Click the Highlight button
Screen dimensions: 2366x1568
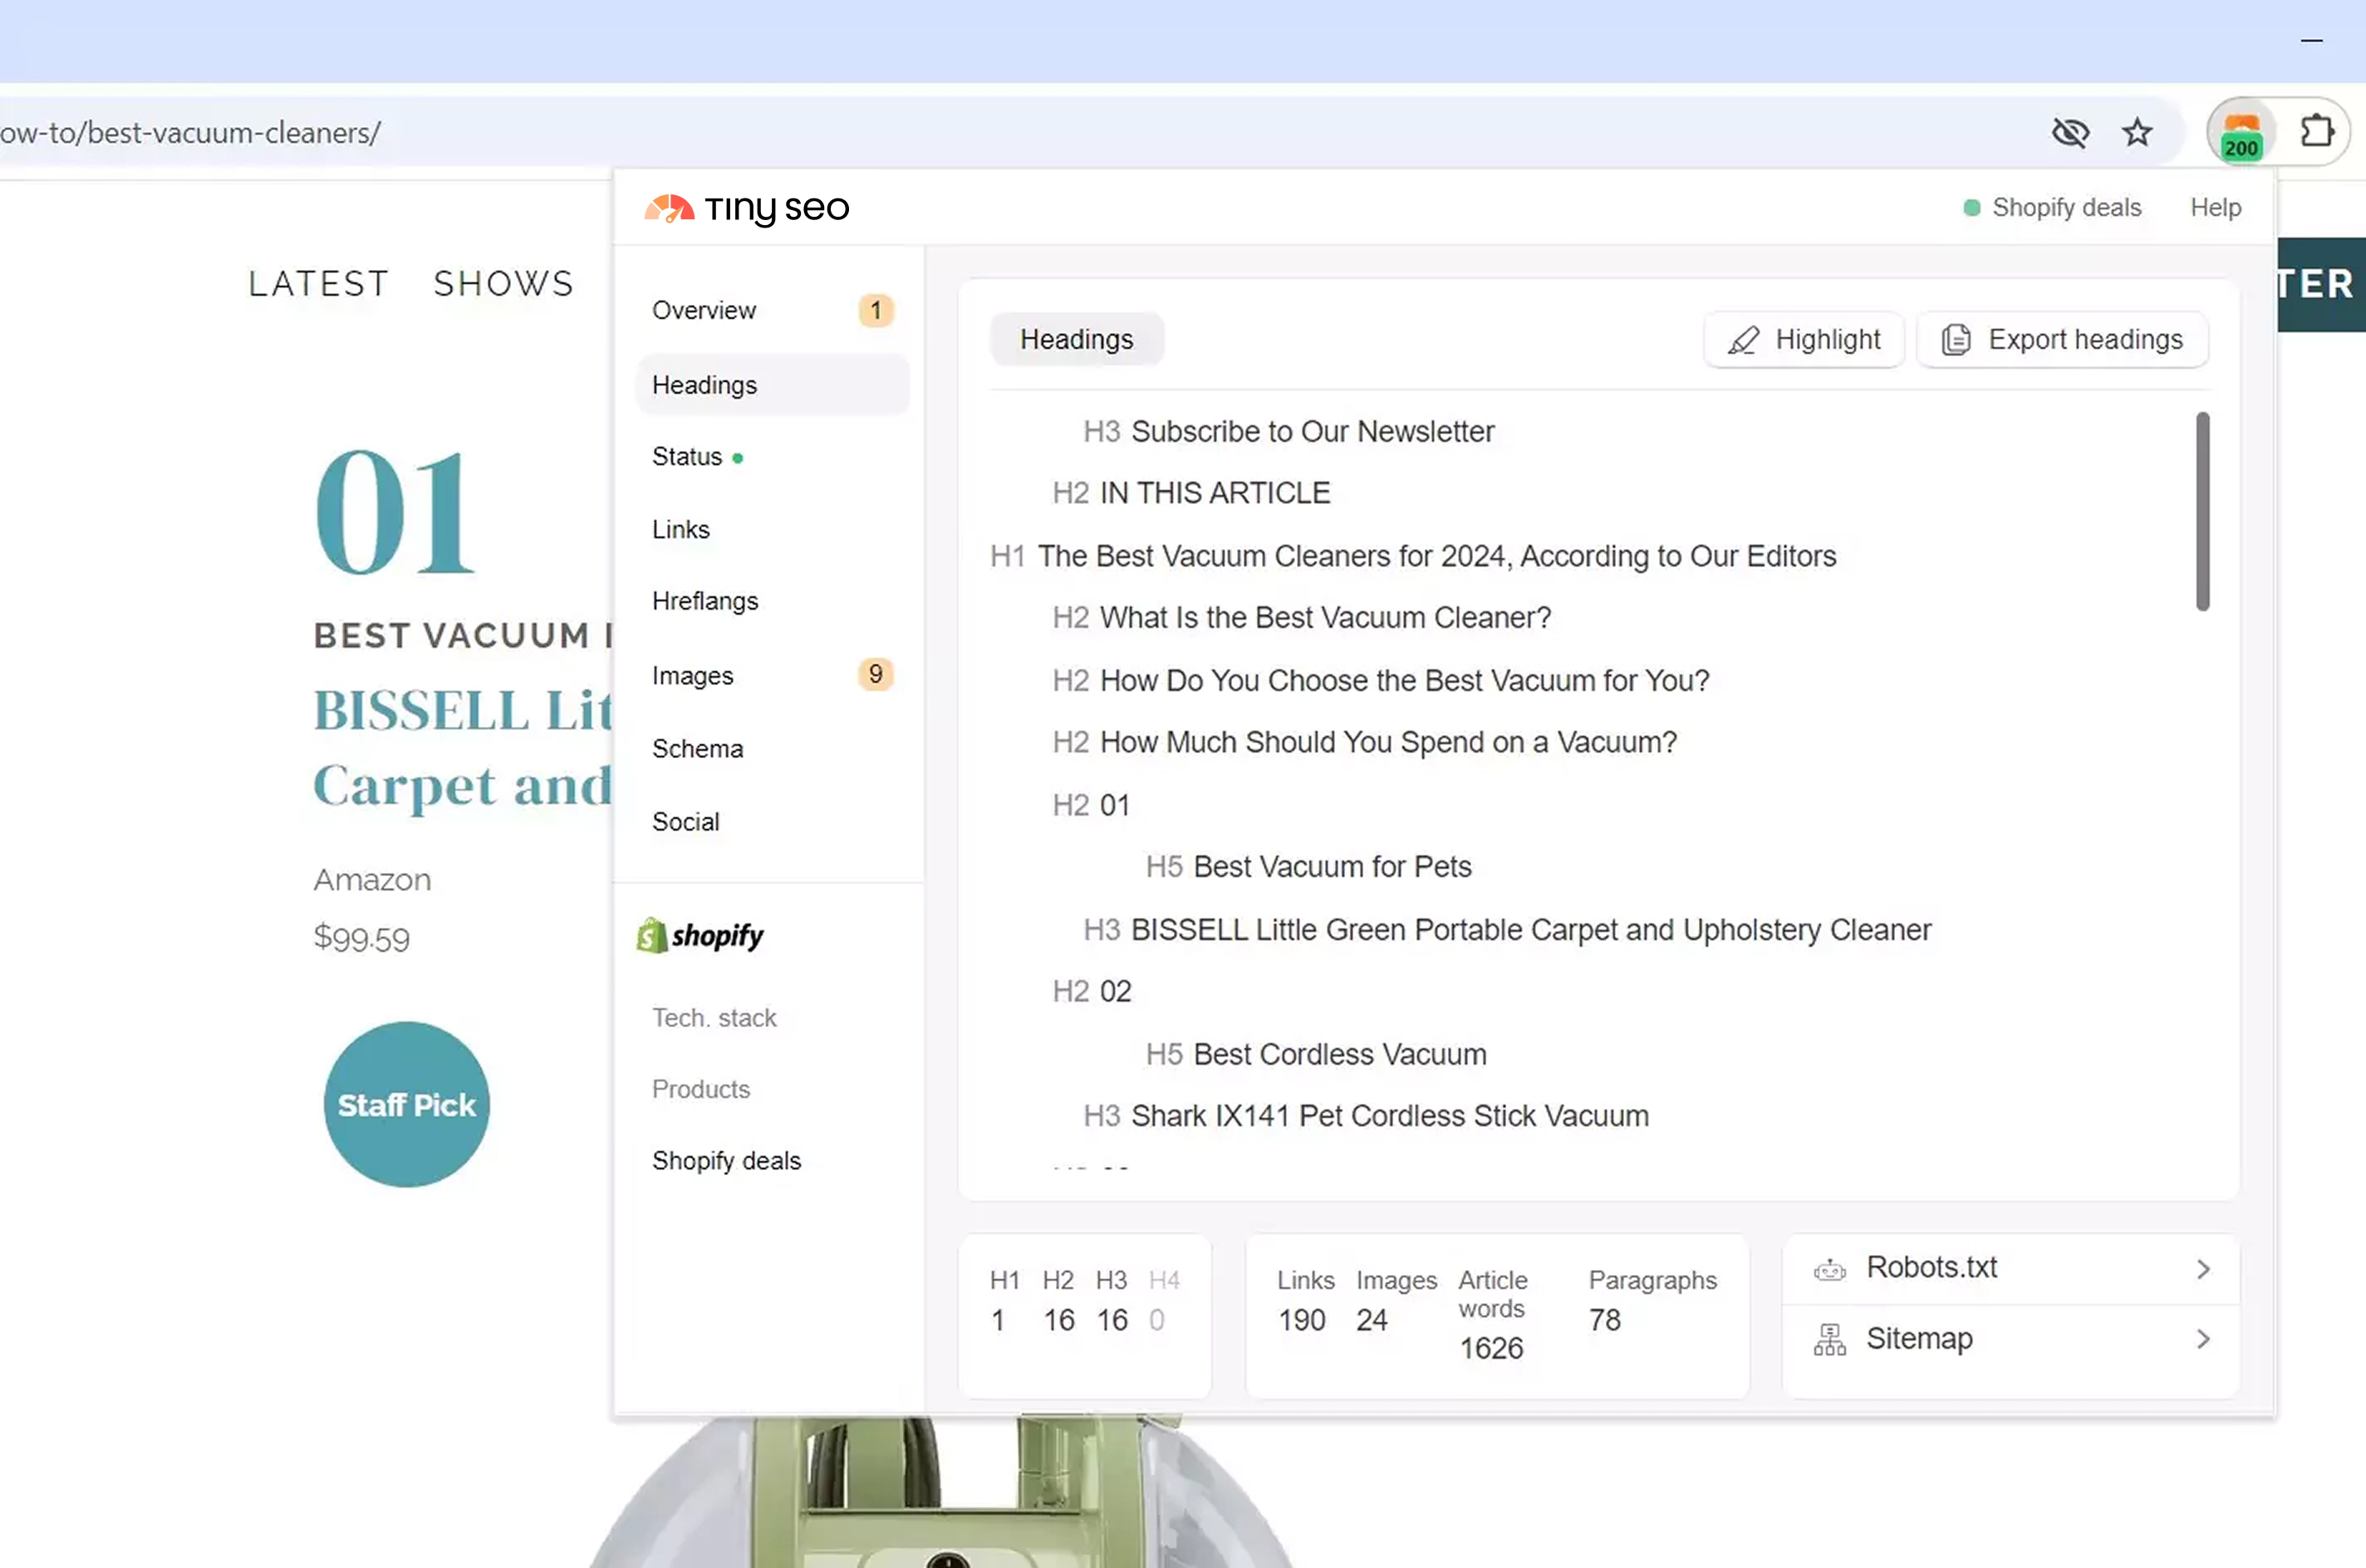pos(1803,340)
